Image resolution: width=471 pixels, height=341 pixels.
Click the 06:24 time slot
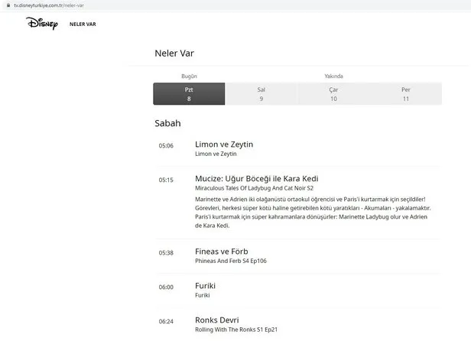point(166,321)
